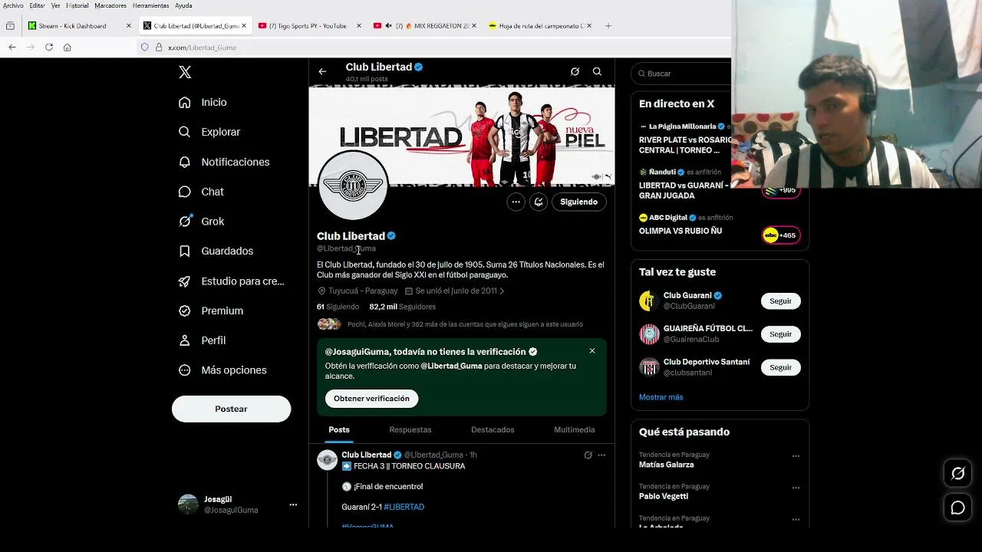Click browser home button
Screen dimensions: 982x552
[68, 48]
